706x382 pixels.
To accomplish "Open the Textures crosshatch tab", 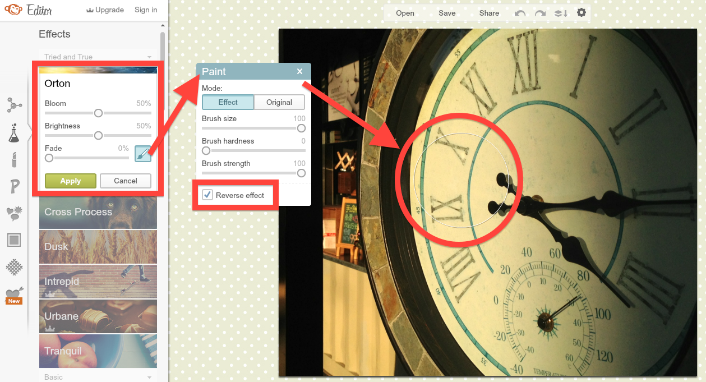I will [x=14, y=268].
